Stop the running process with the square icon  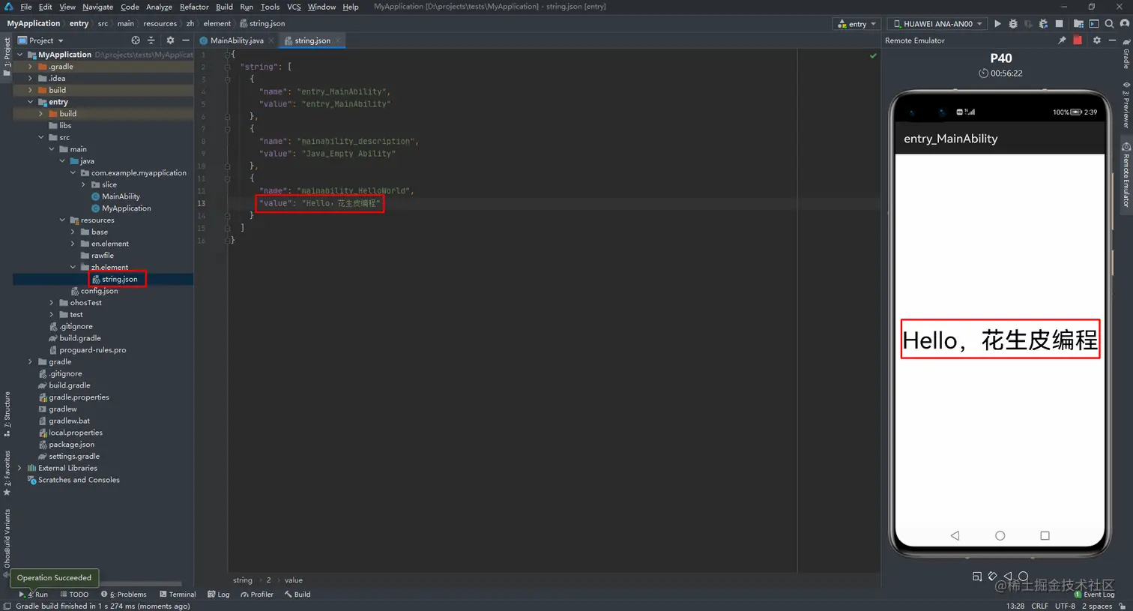point(1059,24)
